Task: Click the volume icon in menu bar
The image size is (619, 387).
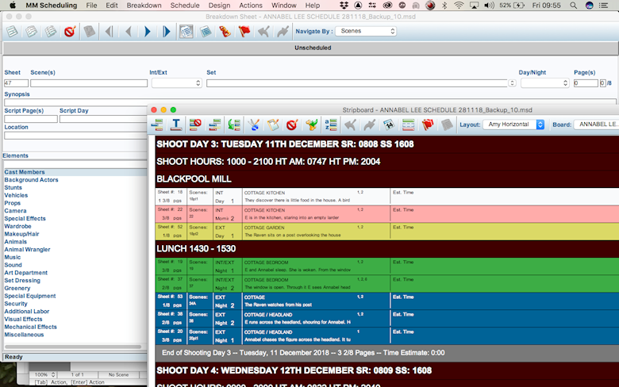Action: pyautogui.click(x=489, y=6)
